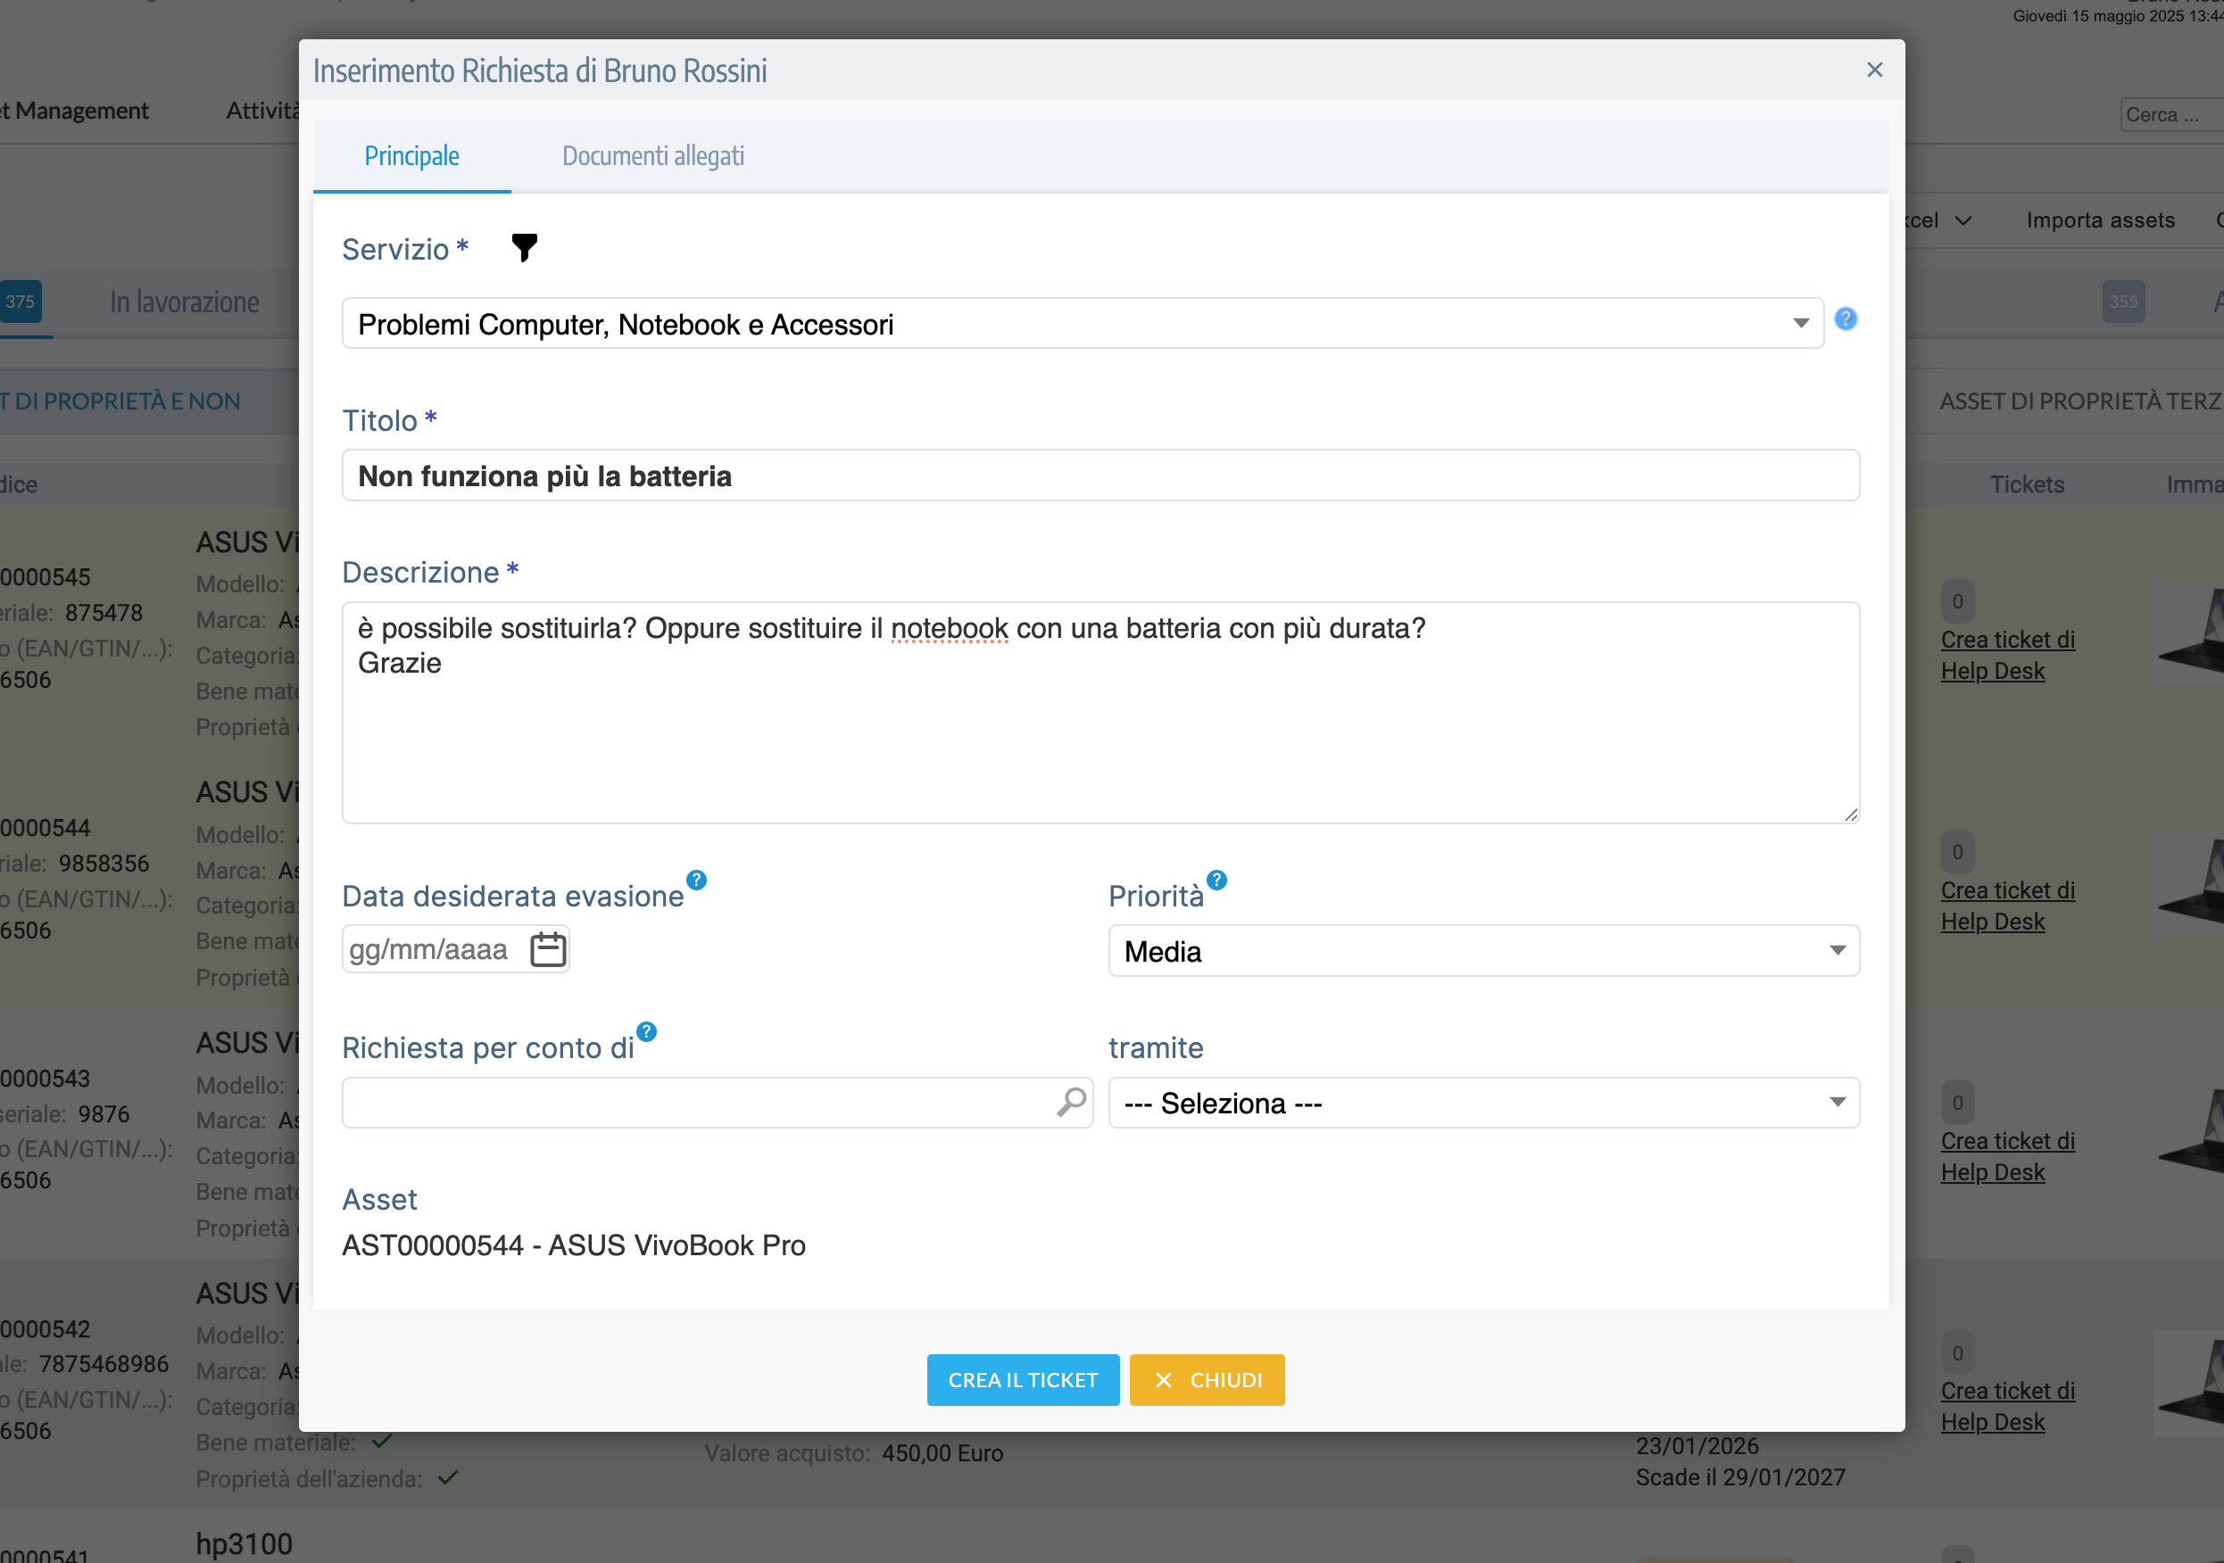Close the Inserimento Richiesta dialog with X
Screen dimensions: 2224x1563
coord(1874,70)
